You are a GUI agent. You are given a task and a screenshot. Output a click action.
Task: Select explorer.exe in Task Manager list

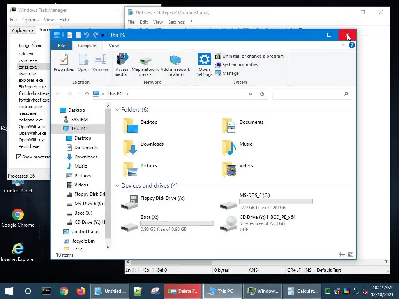click(x=31, y=80)
